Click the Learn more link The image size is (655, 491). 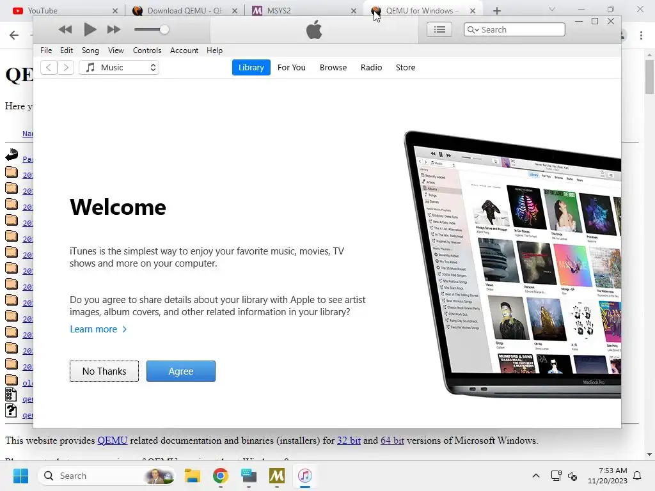(x=98, y=329)
